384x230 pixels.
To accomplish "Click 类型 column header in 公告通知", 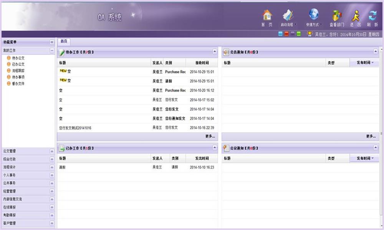I will pos(338,63).
